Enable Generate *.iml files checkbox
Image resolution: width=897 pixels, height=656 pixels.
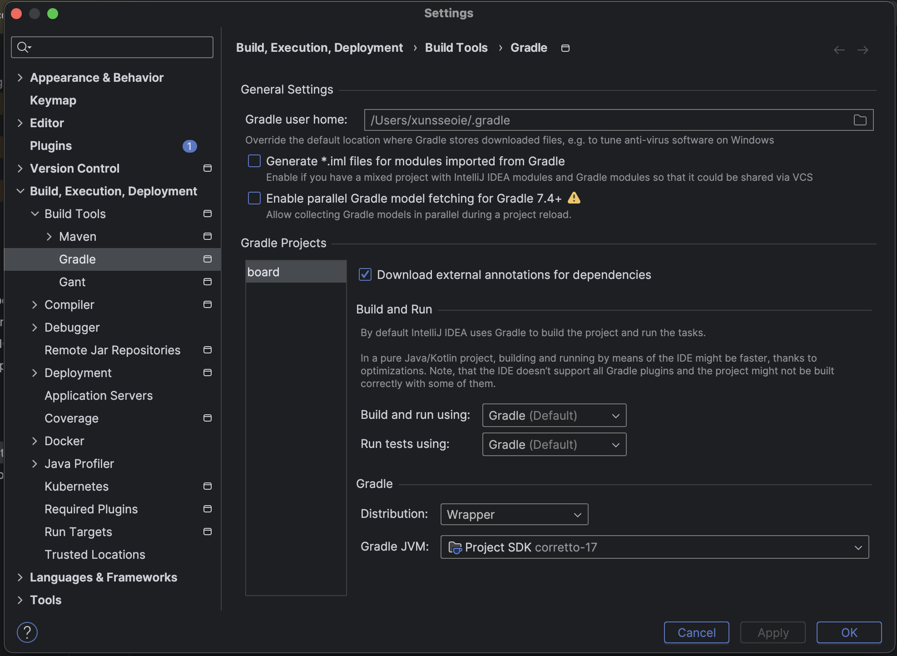254,161
